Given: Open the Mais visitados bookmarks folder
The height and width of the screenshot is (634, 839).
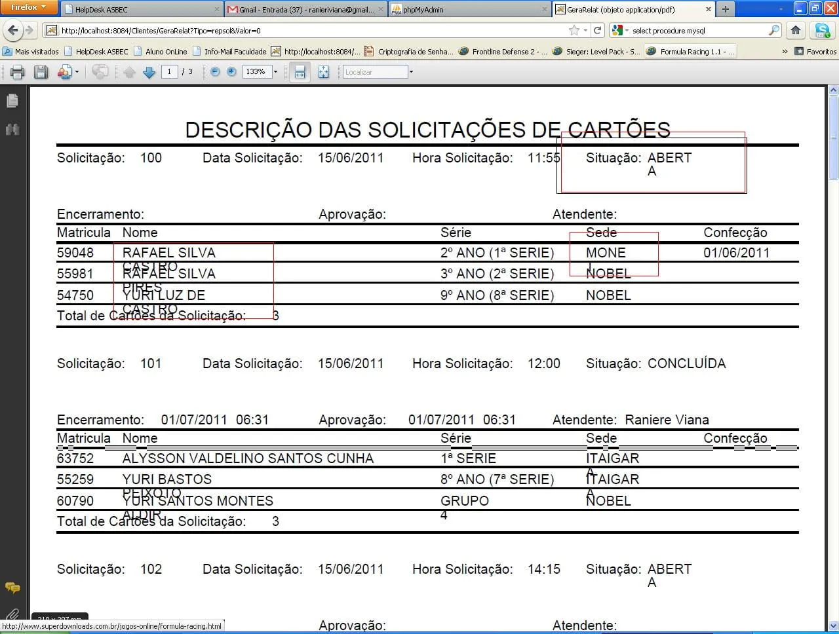Looking at the screenshot, I should click(31, 52).
